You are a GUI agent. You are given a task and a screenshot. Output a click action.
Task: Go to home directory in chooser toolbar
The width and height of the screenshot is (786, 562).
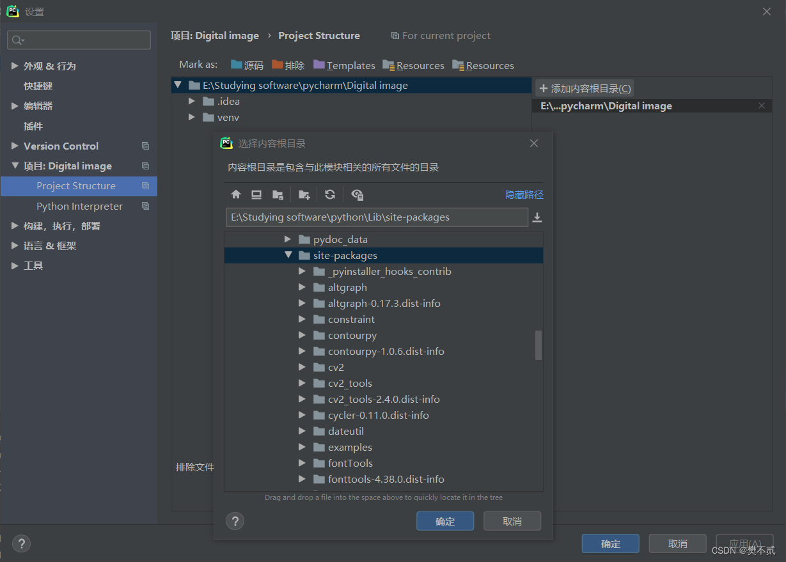(x=236, y=194)
